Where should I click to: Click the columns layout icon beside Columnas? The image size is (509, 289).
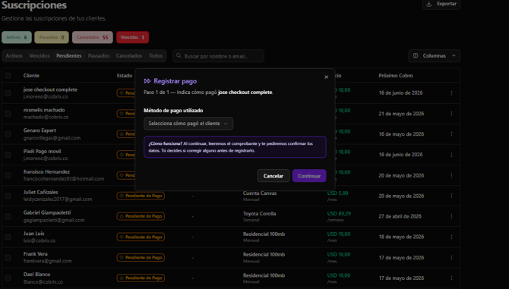point(416,55)
